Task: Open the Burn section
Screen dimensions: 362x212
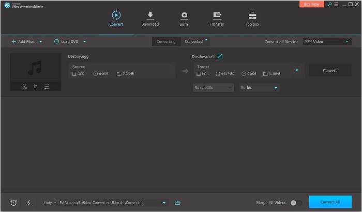Action: [x=184, y=19]
